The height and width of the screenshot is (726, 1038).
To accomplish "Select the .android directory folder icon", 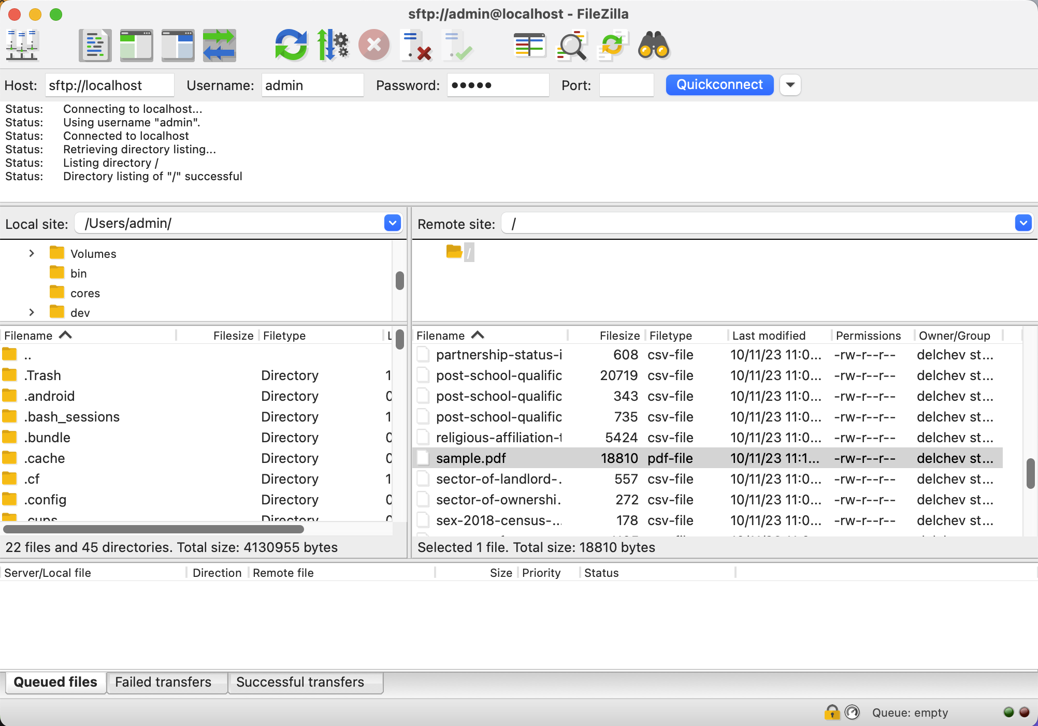I will coord(9,396).
